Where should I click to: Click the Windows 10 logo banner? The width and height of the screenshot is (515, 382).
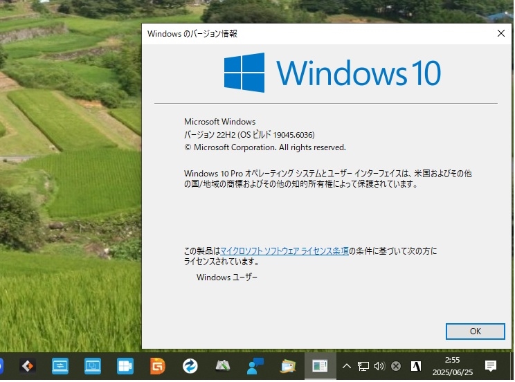(332, 73)
